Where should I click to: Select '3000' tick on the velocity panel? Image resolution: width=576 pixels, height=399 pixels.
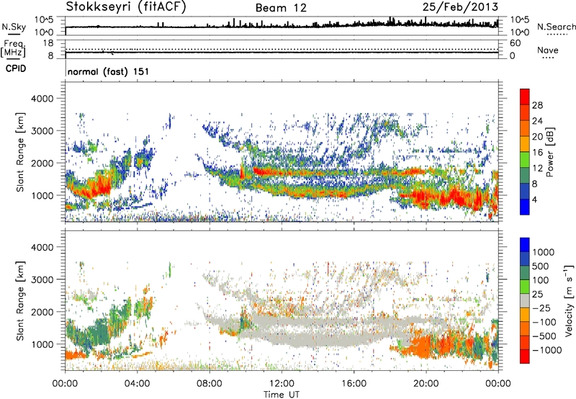pos(42,279)
